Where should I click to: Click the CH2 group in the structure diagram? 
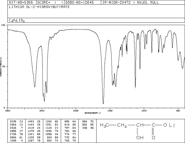tap(122, 125)
